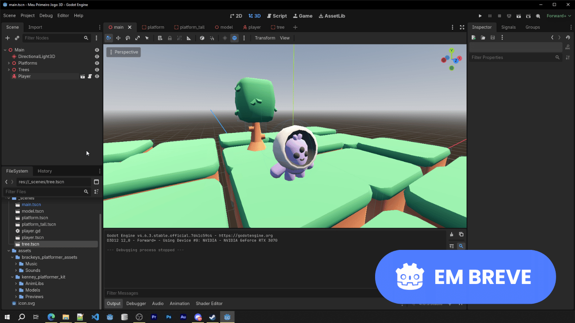Expand the Music folder in FileSystem
575x323 pixels.
point(16,264)
